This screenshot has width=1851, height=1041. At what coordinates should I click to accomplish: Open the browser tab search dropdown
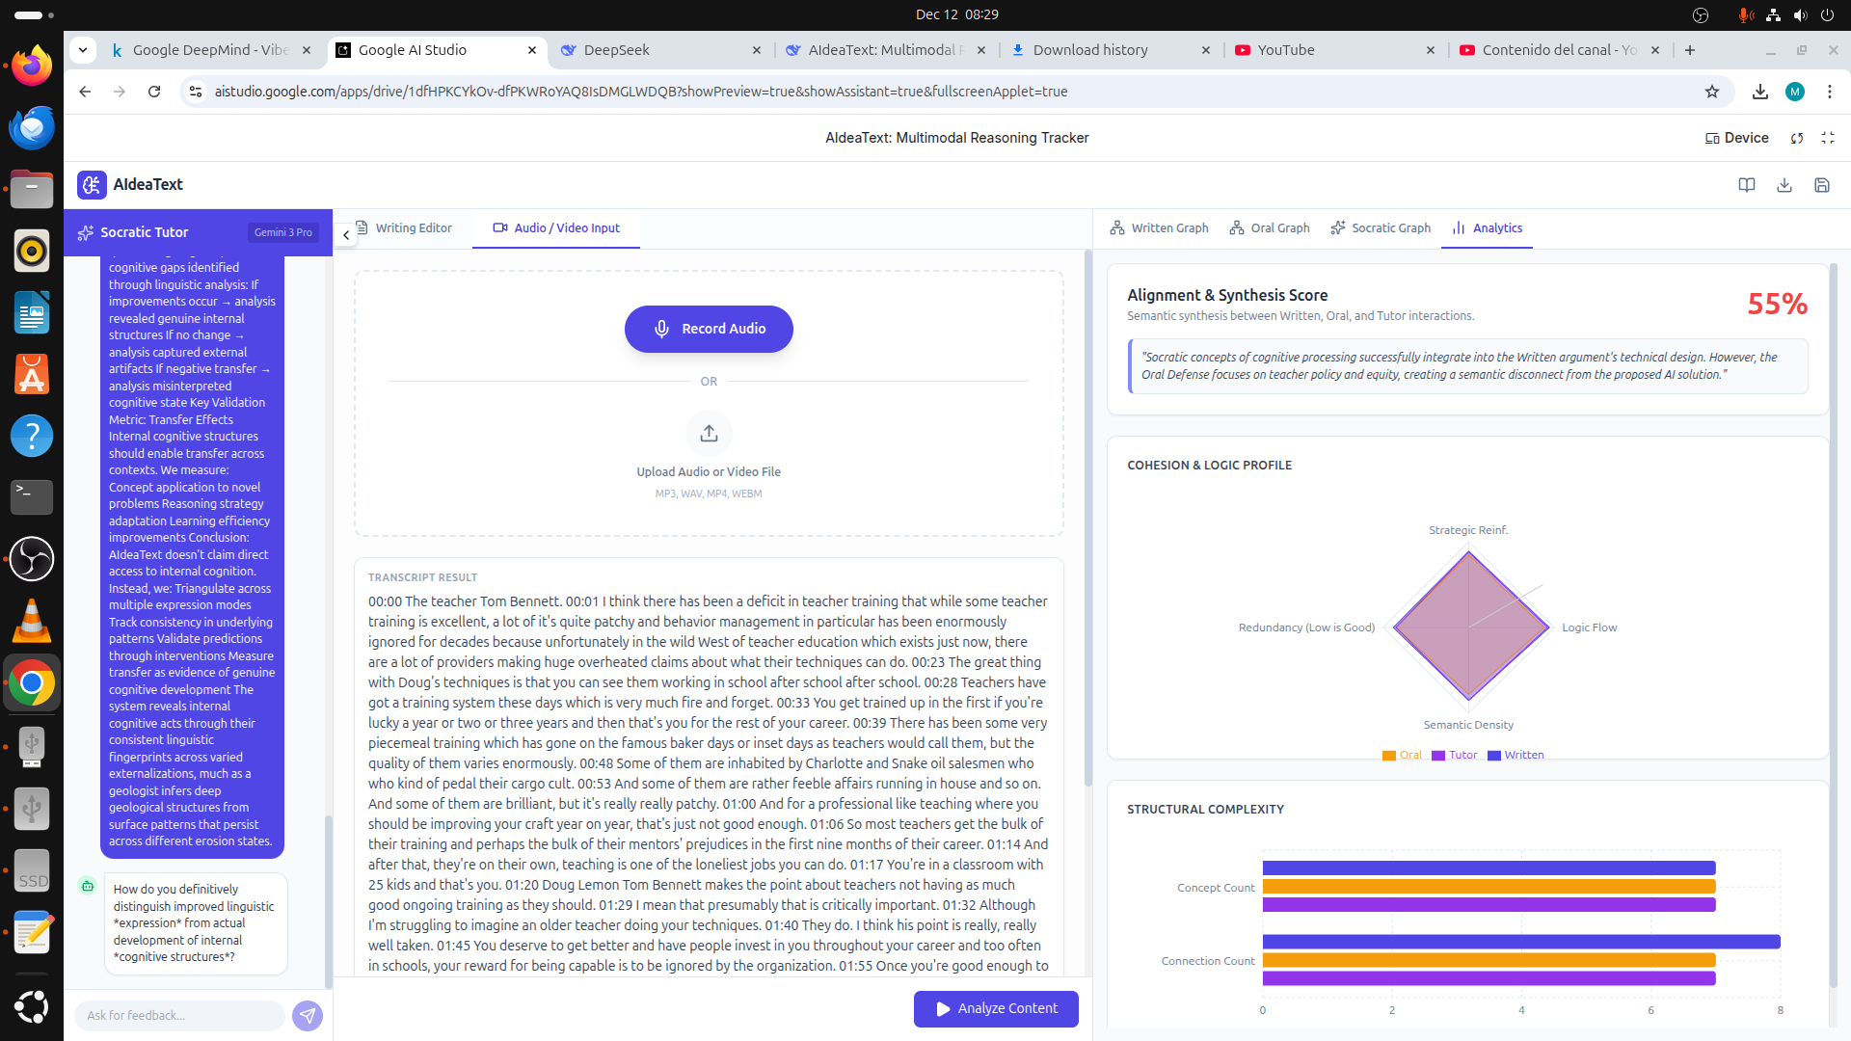point(83,50)
